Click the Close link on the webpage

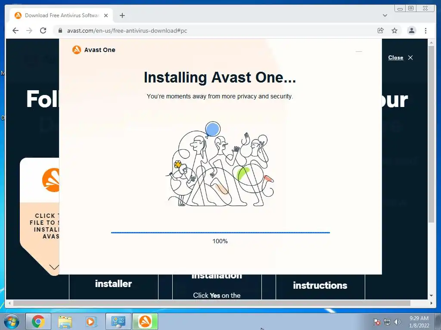[x=395, y=58]
